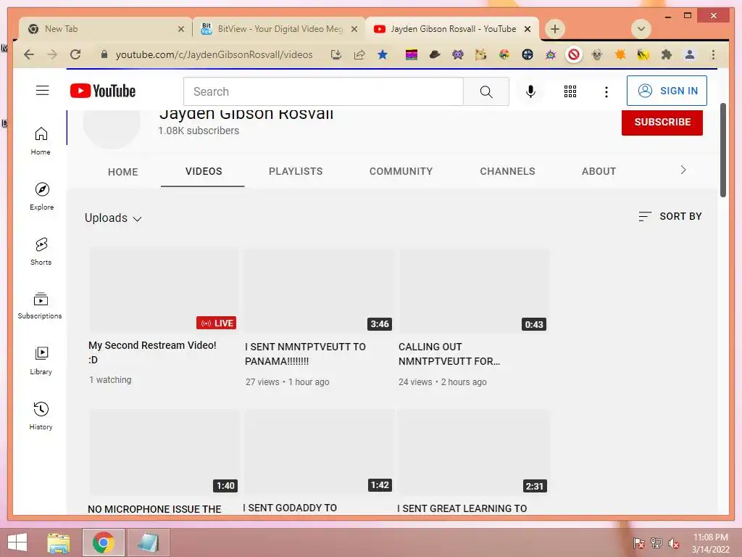Screen dimensions: 742x557
Task: Click the SIGN IN button
Action: [667, 91]
